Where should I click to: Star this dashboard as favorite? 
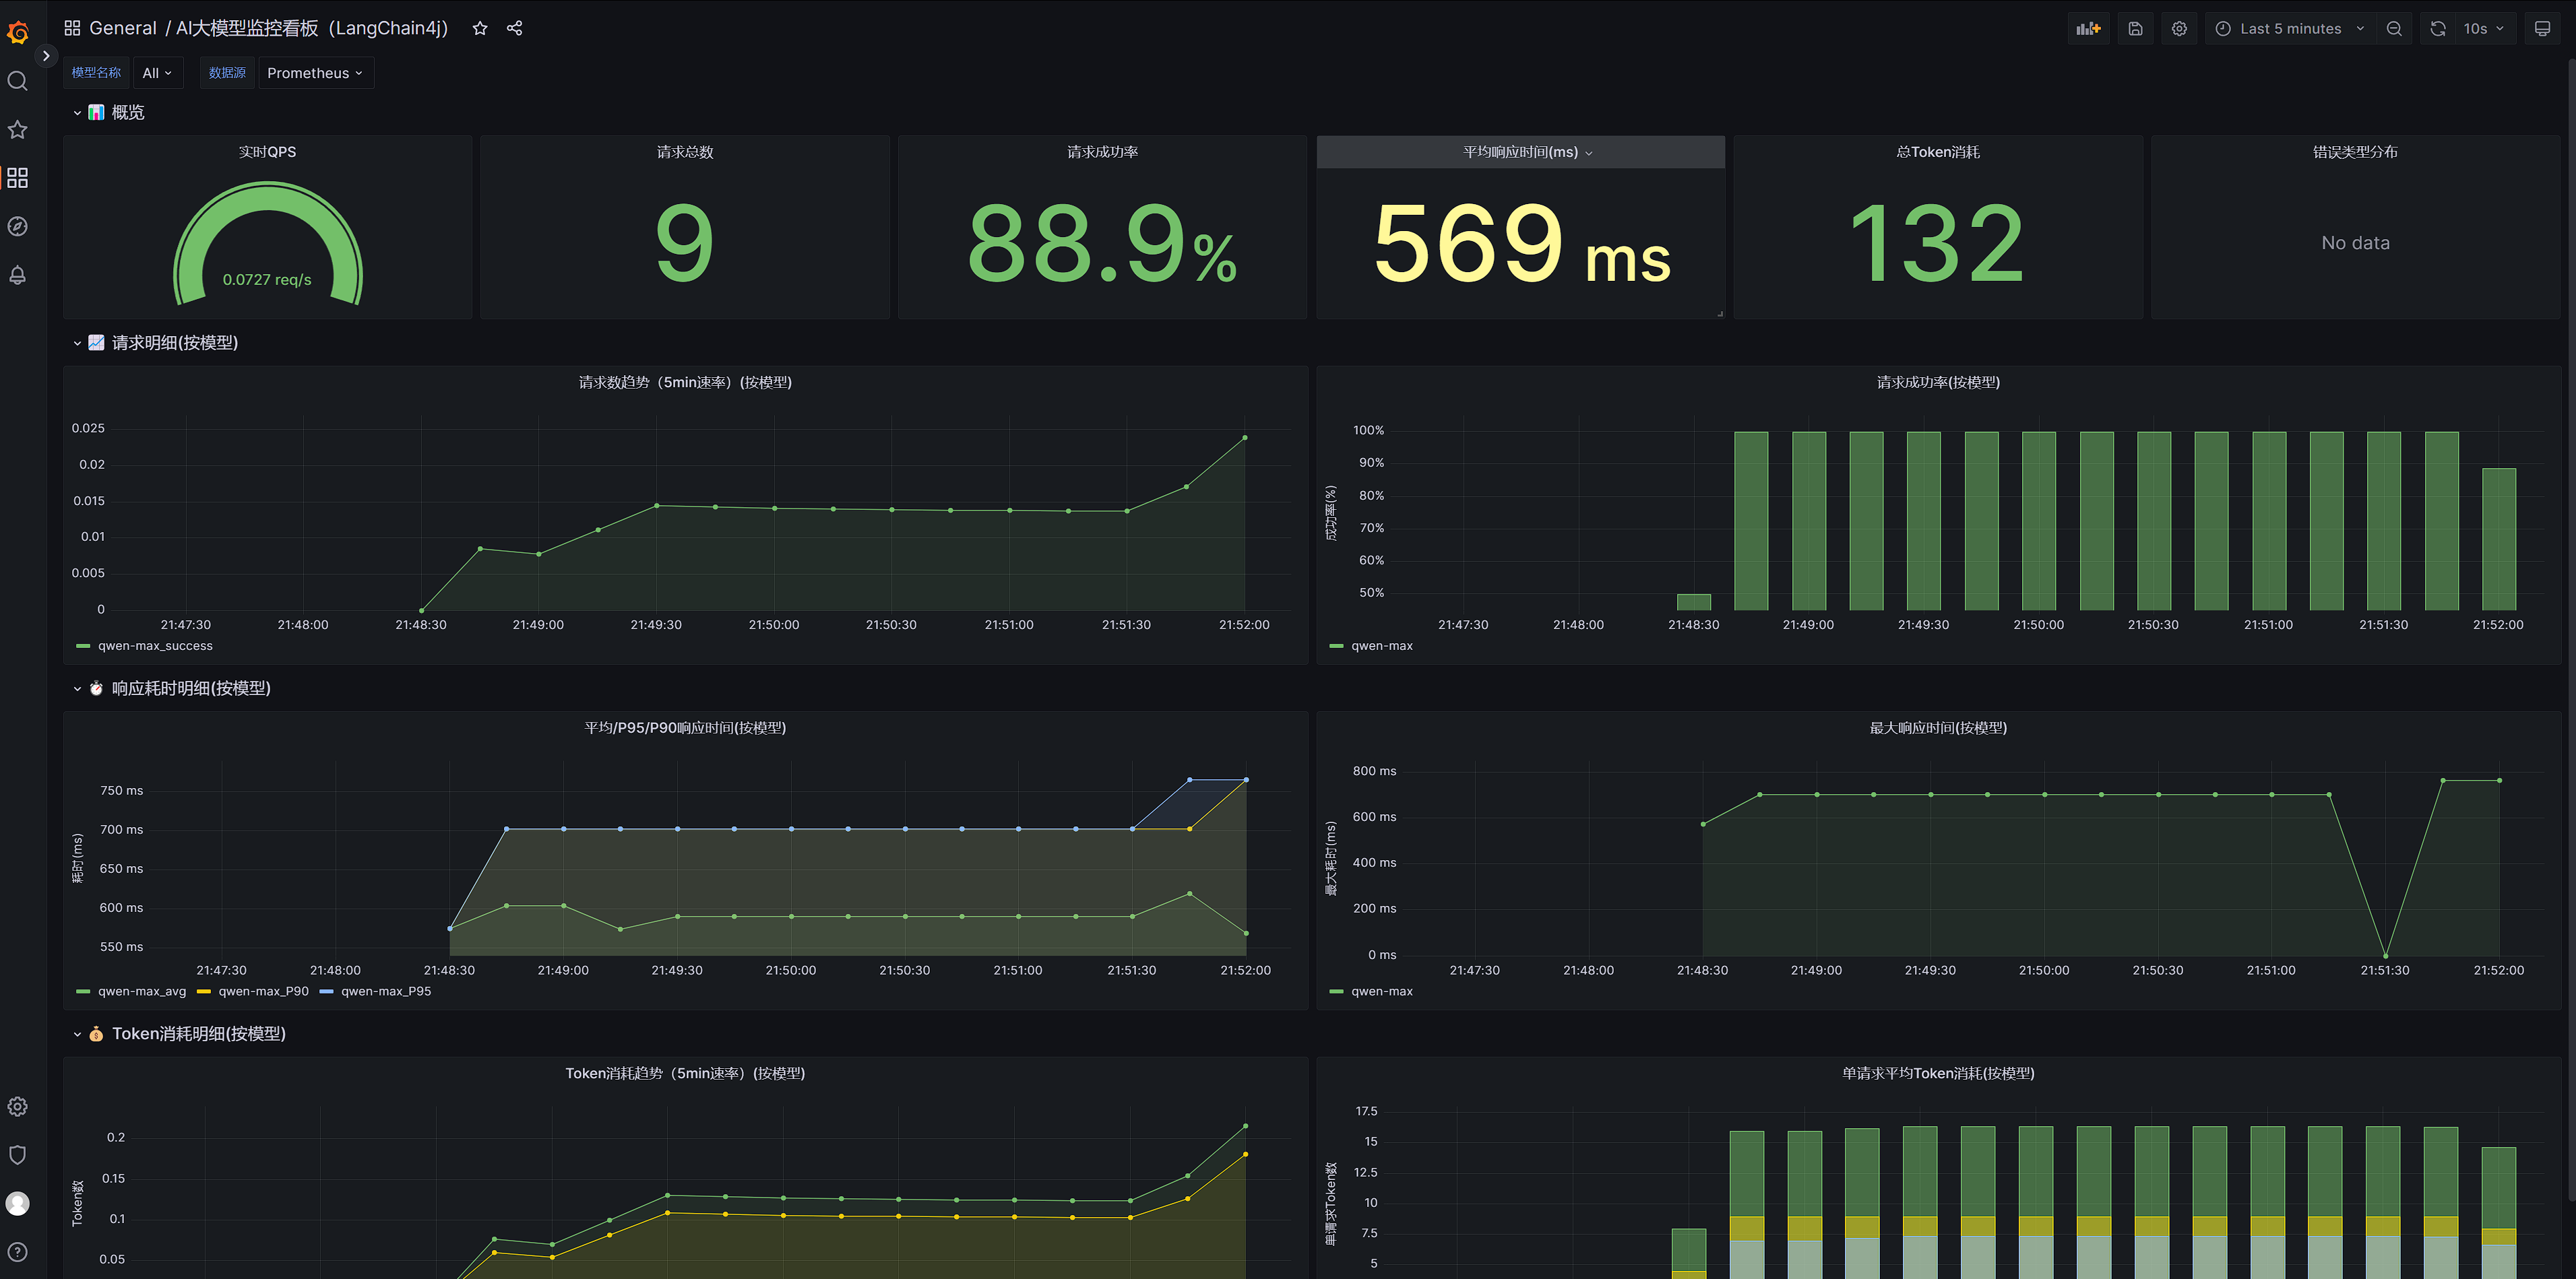point(480,29)
